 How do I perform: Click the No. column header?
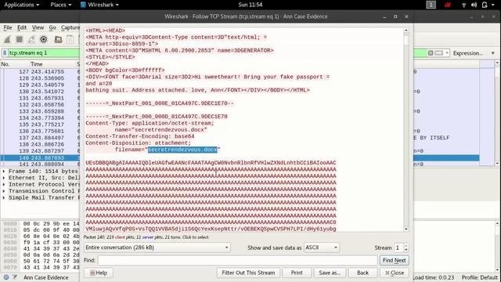tap(14, 64)
